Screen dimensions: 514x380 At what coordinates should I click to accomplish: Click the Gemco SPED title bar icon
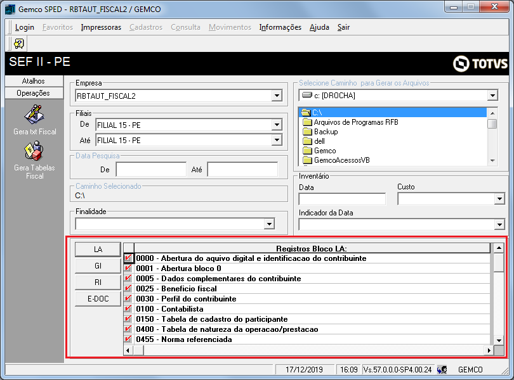click(x=10, y=9)
